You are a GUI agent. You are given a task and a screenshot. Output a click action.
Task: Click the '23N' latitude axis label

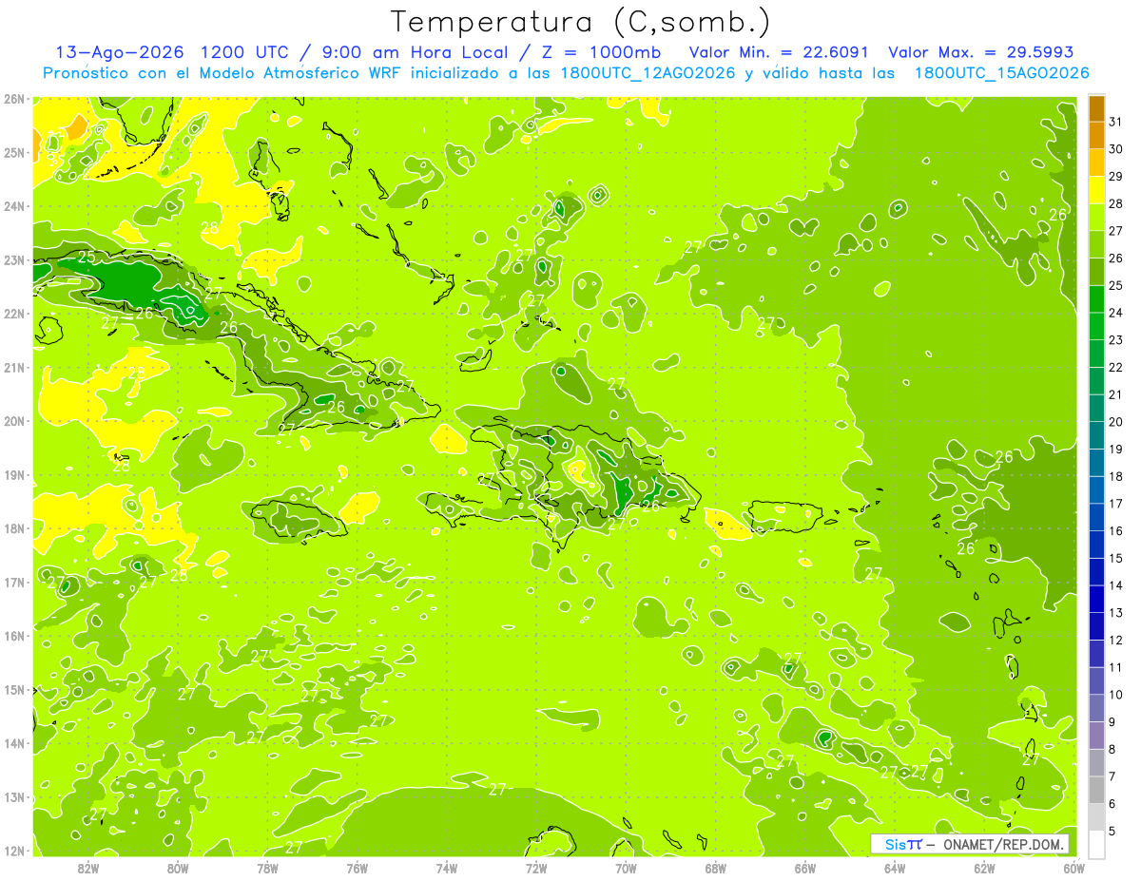click(x=14, y=259)
